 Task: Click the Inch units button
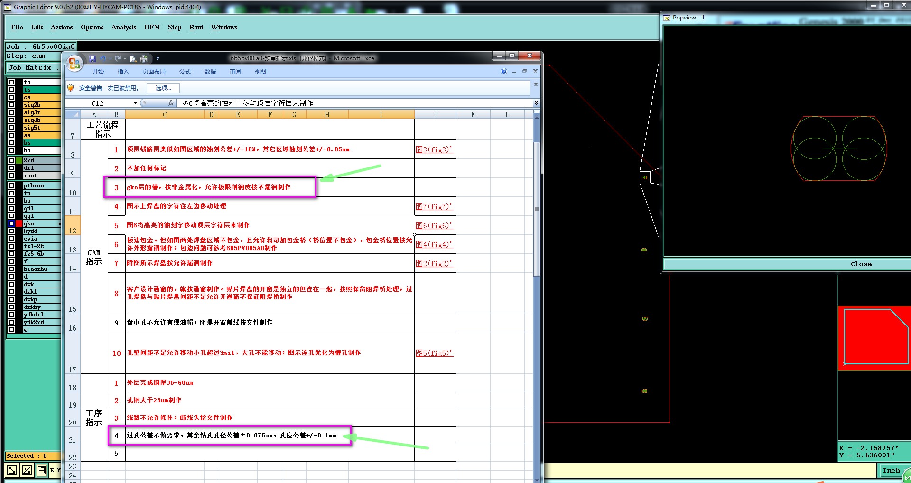point(891,471)
